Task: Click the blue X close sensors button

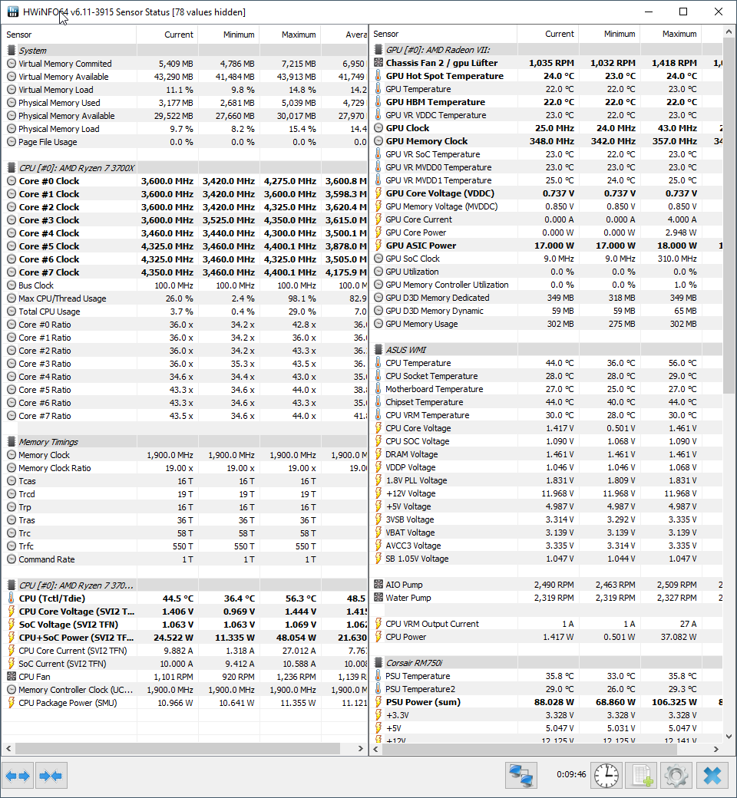Action: [712, 776]
